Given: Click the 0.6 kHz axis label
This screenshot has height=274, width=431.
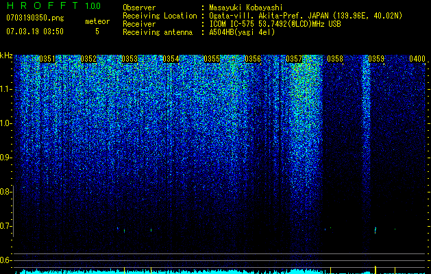Looking at the screenshot, I should coord(5,260).
